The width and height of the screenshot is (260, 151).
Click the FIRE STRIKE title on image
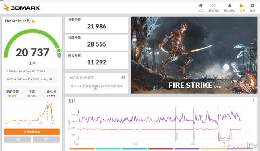(x=190, y=85)
